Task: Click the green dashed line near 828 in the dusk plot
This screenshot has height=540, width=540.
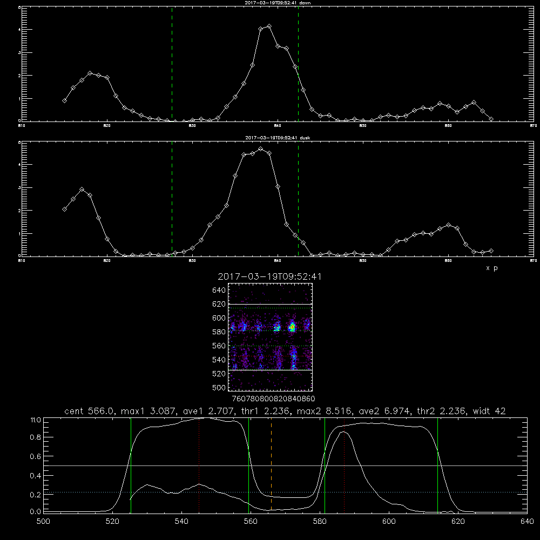Action: point(172,199)
